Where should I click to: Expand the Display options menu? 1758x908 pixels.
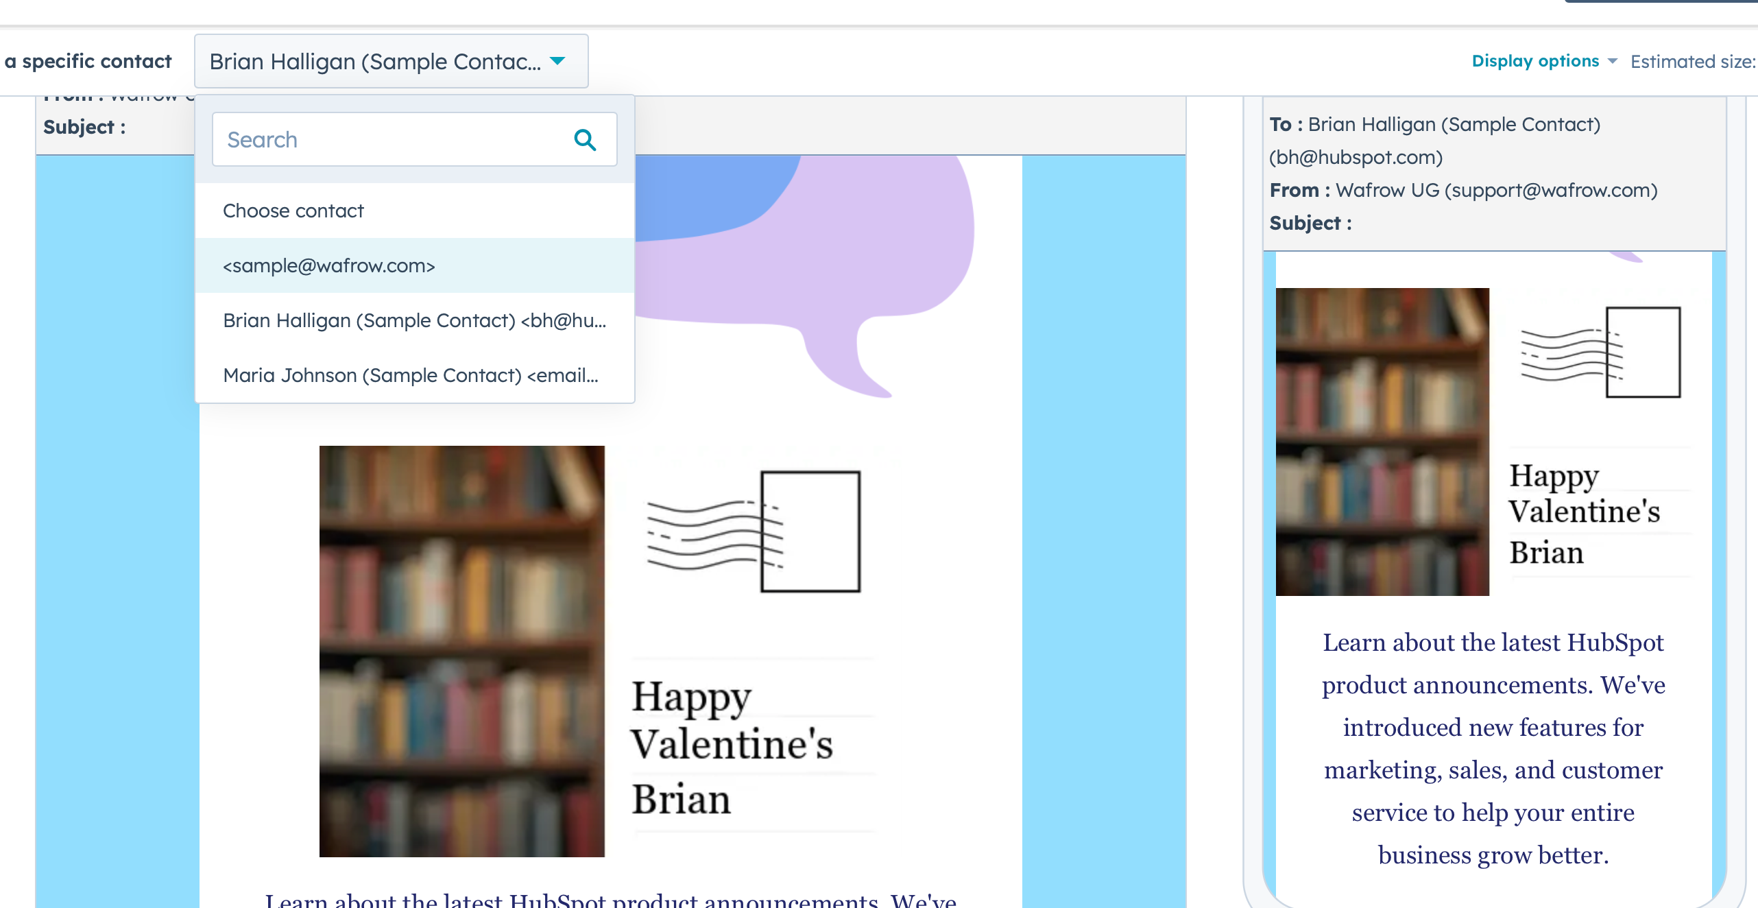click(1535, 60)
